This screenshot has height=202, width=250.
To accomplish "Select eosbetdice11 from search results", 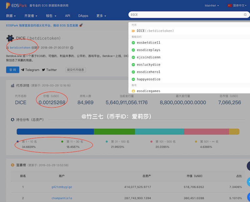I will coord(189,43).
